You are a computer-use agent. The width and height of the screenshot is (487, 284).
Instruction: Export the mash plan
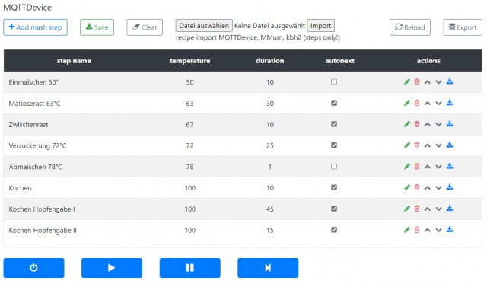click(463, 27)
